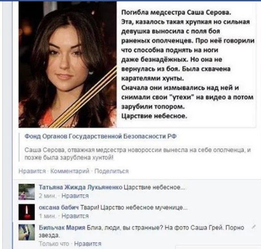Click the pencil edit icon beside Бильчак Мария's comment
This screenshot has width=261, height=249.
(253, 227)
